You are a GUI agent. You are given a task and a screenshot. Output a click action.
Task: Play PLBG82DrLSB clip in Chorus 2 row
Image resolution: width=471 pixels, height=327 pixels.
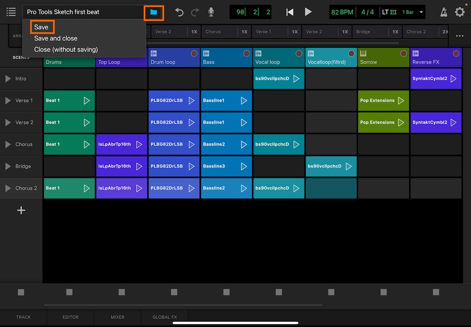[191, 188]
